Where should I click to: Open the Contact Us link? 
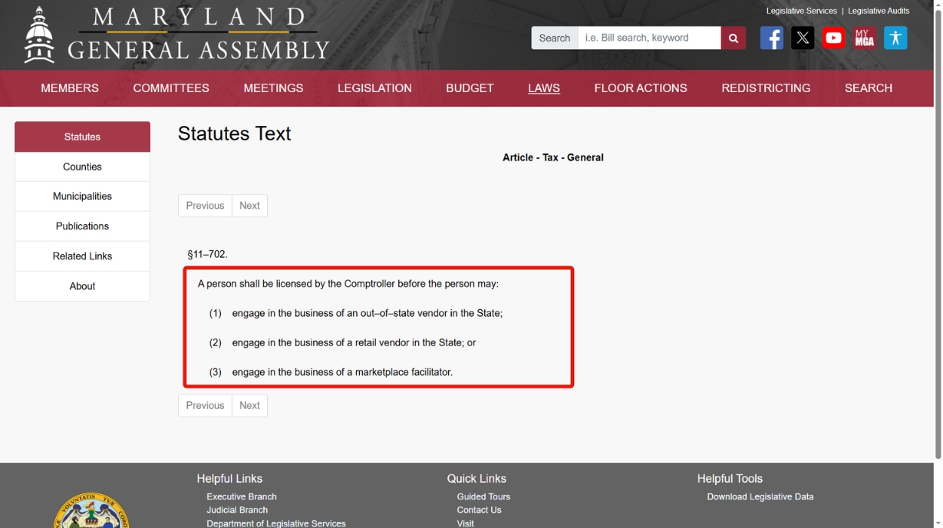pyautogui.click(x=479, y=510)
